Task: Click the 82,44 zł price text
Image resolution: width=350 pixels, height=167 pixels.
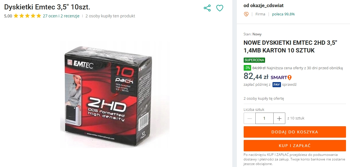Action: pos(256,76)
